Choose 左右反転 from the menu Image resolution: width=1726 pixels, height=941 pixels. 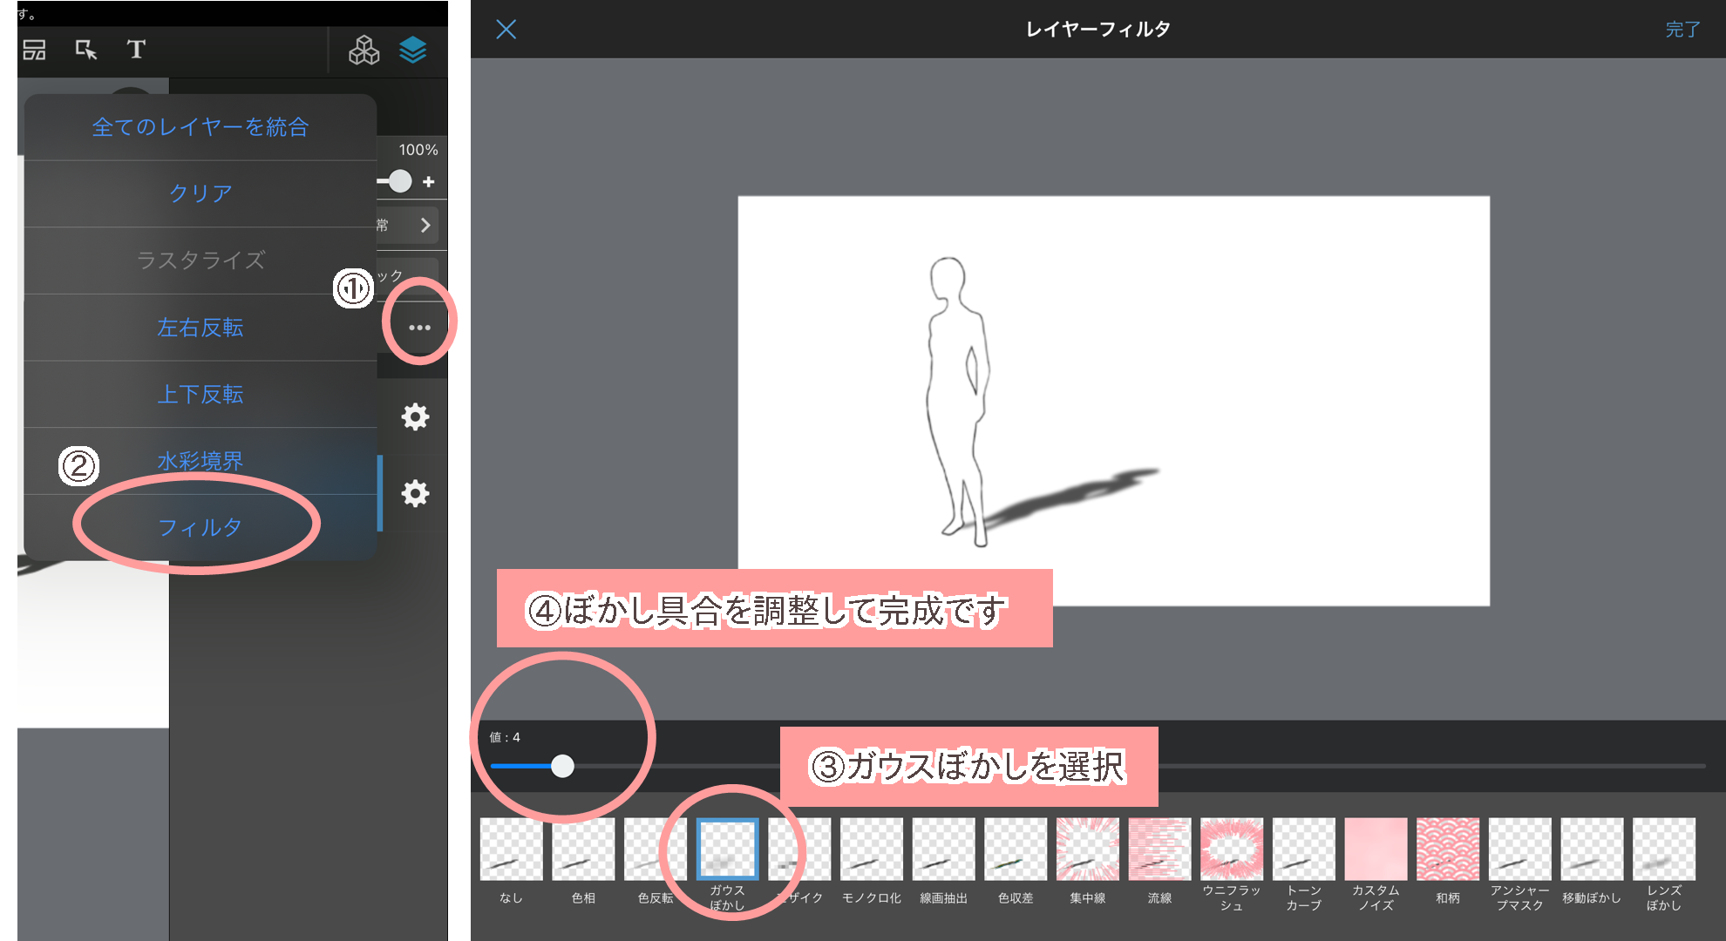tap(200, 328)
